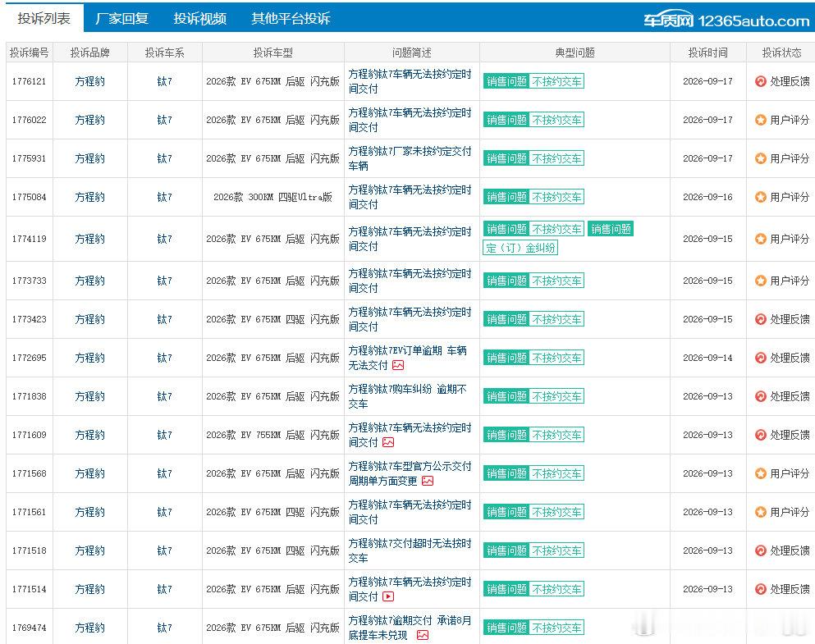Click the 处理反馈 status icon for complaint 1772695

(761, 358)
